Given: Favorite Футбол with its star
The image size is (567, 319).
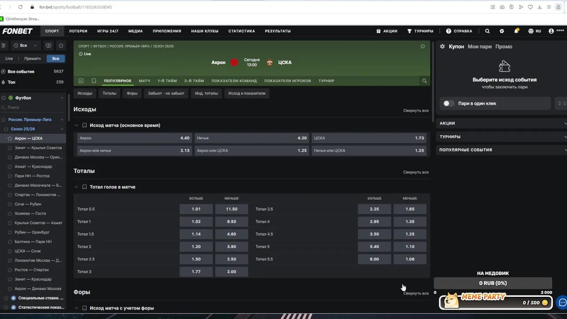Looking at the screenshot, I should [4, 98].
